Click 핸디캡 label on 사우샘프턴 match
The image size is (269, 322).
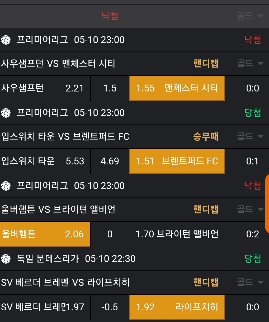coord(206,64)
